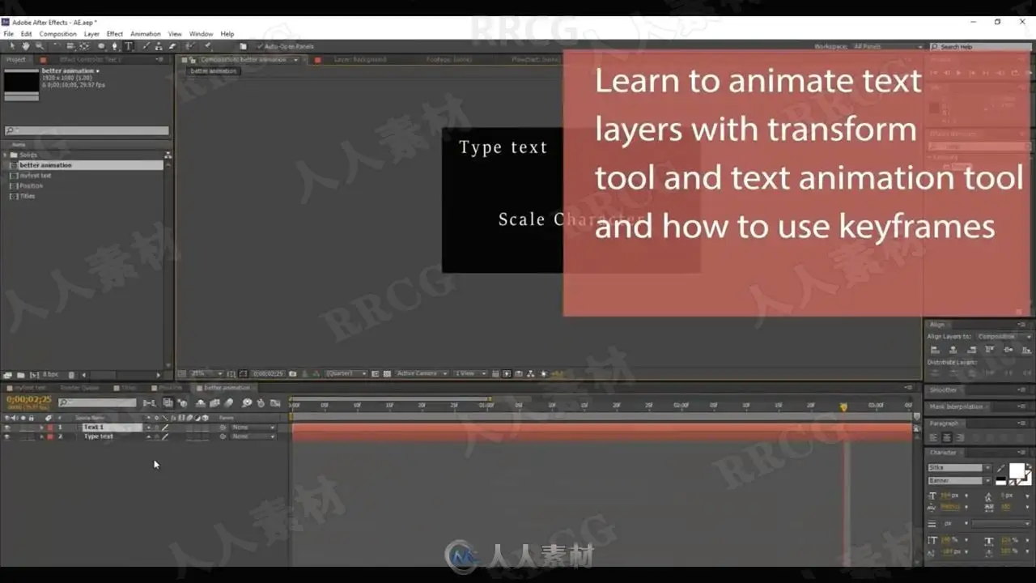The image size is (1036, 583).
Task: Click the current time 0;00;02;25 in timeline
Action: (x=28, y=399)
